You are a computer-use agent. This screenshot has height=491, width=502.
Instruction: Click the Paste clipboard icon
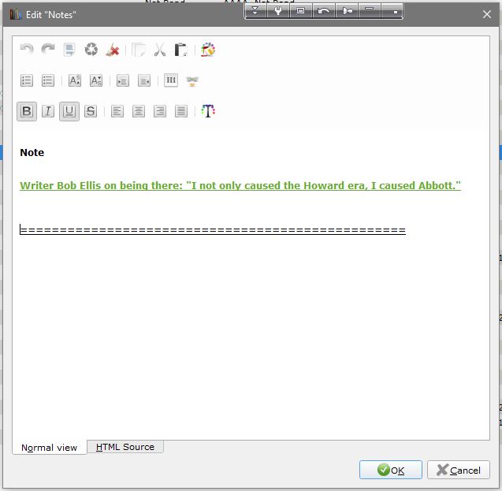pos(181,50)
